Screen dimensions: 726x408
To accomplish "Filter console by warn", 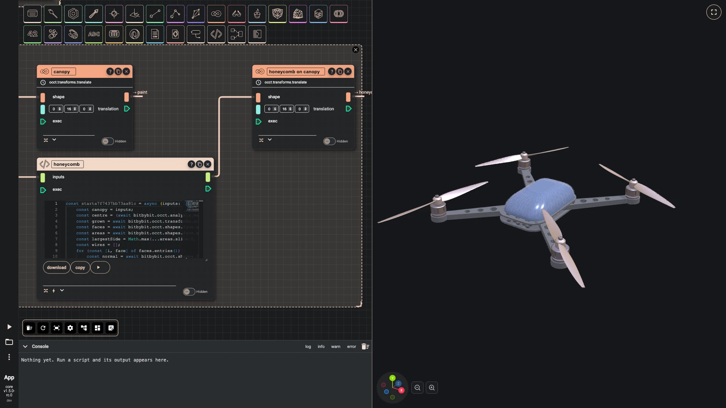I will (336, 346).
